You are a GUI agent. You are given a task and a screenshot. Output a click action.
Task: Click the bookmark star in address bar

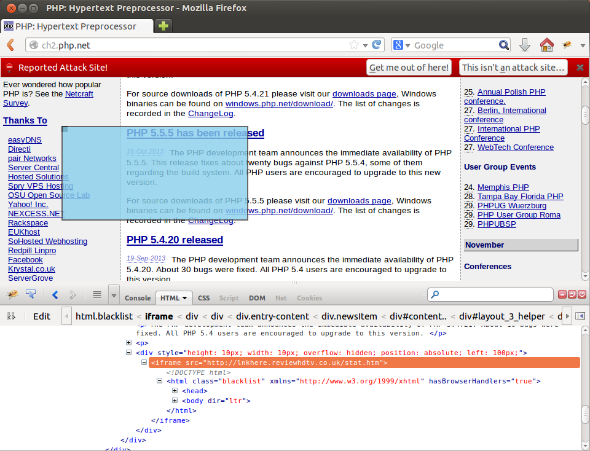coord(354,45)
